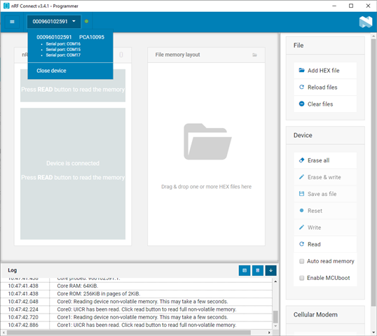Click log row 'Core1: UICR has been read'
Screen dimensions: 377x336
tap(137, 325)
